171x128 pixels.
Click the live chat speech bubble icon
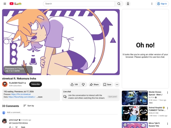pos(65,97)
